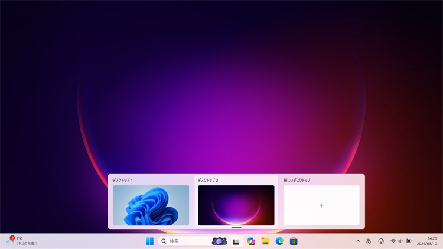Click the battery status icon
Screen dimensions: 443x249
(x=409, y=241)
